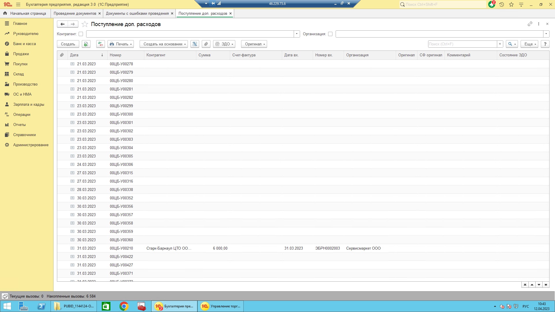
Task: Click the notifications bell icon with badge
Action: click(x=492, y=4)
